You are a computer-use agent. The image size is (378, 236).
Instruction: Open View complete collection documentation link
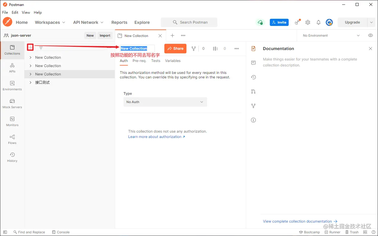pyautogui.click(x=300, y=221)
